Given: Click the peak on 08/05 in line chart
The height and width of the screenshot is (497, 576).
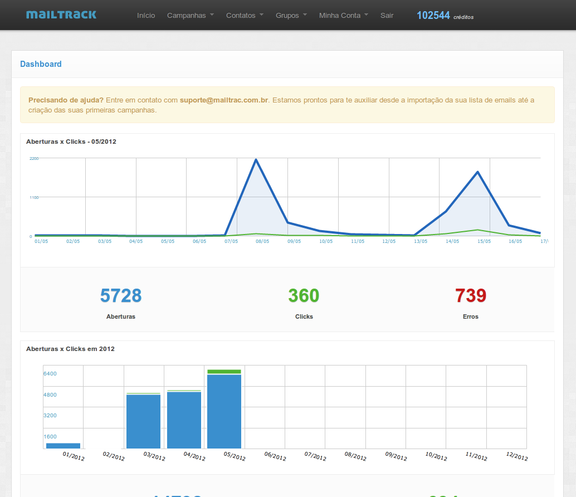Looking at the screenshot, I should point(256,159).
